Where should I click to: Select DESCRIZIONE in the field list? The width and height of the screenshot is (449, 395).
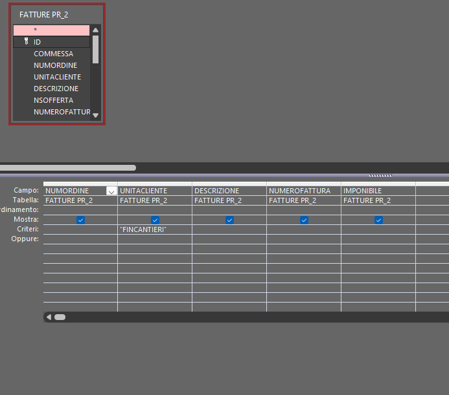(x=56, y=89)
